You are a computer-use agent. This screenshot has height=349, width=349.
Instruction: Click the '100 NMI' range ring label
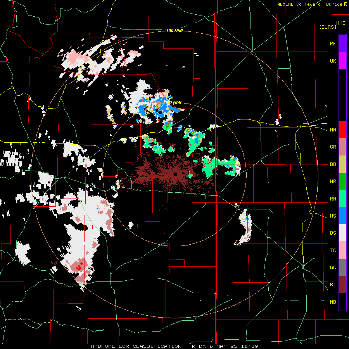tap(174, 31)
